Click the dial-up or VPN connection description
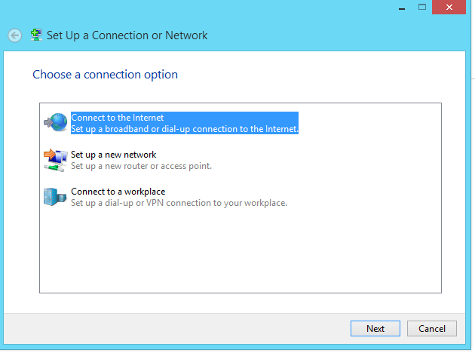The width and height of the screenshot is (475, 353). click(179, 203)
